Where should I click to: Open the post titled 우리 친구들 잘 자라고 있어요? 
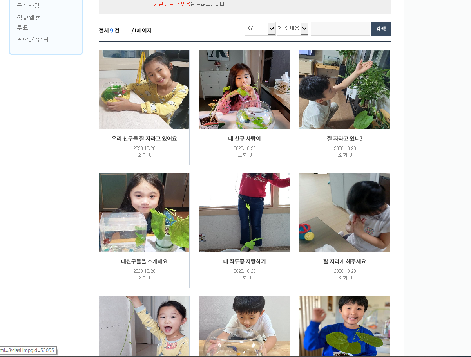click(x=144, y=139)
